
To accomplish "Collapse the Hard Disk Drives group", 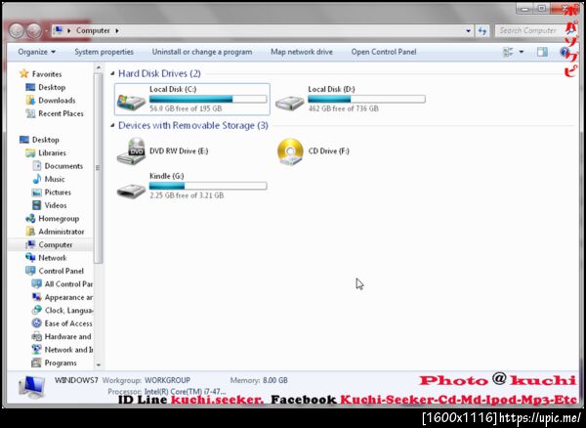I will [x=112, y=74].
